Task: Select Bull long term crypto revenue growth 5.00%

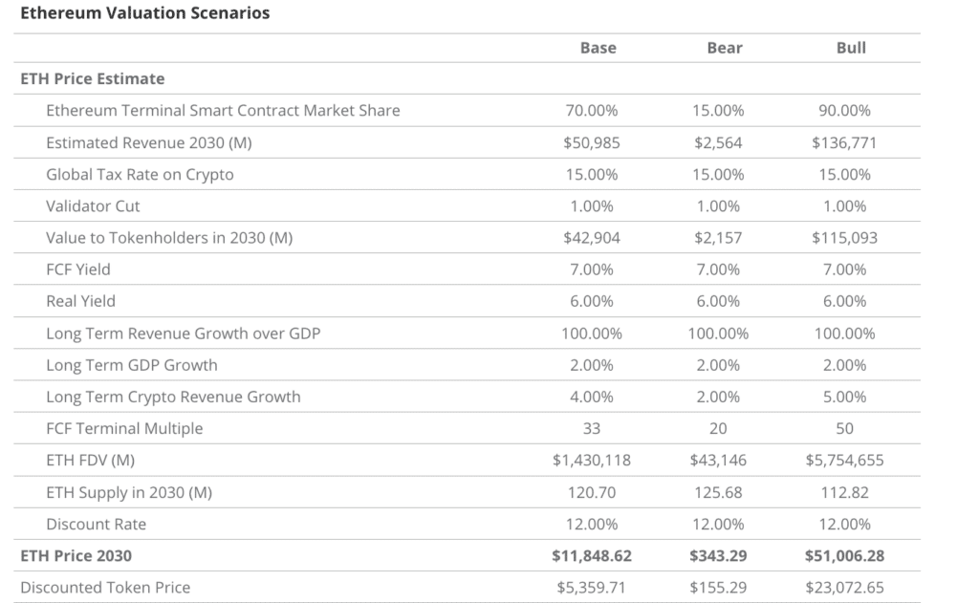Action: [844, 397]
